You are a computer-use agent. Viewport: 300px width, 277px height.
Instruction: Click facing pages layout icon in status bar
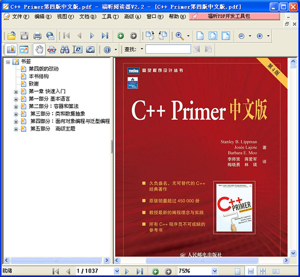click(276, 271)
